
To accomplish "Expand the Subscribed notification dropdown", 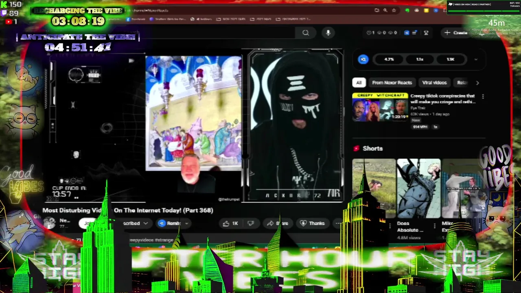I will (145, 223).
